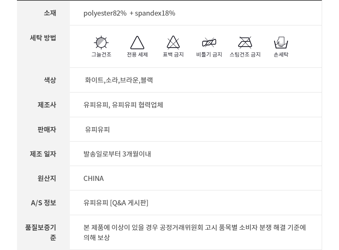Click the 세탁 방법 row header
The image size is (339, 250).
coord(43,38)
